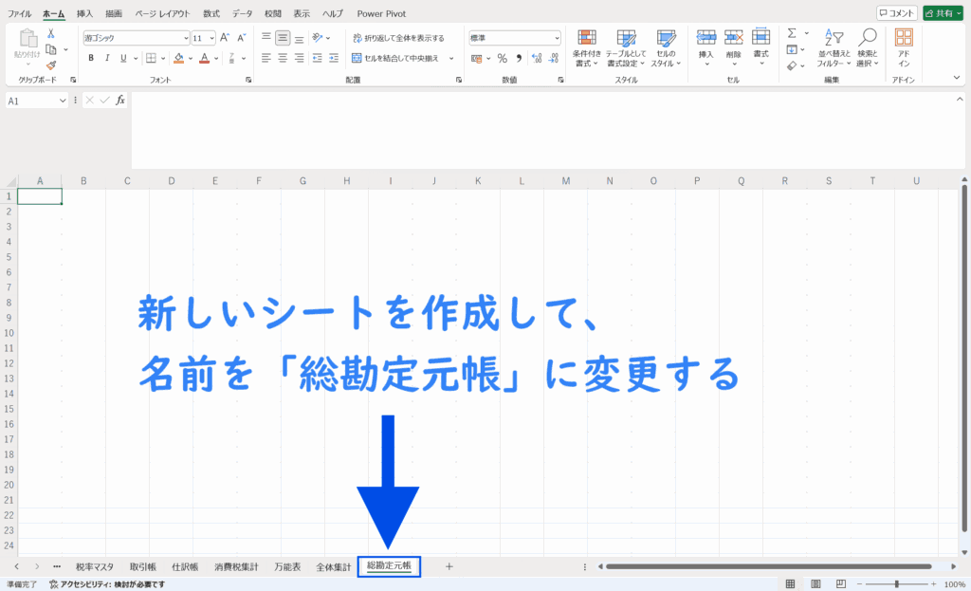This screenshot has height=591, width=971.
Task: Open the Name Box A1 dropdown arrow
Action: (x=63, y=101)
